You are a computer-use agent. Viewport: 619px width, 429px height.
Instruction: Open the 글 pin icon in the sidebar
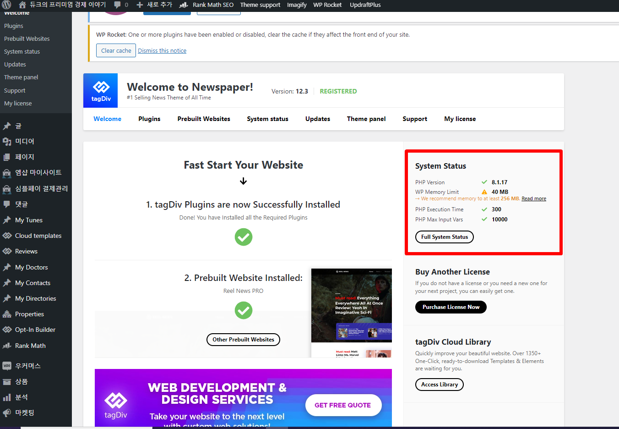point(7,126)
